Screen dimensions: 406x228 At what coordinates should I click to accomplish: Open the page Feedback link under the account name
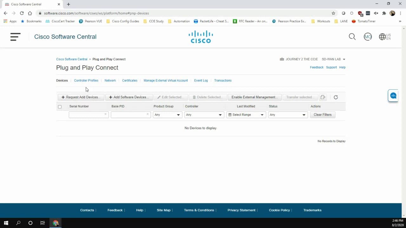[x=317, y=67]
